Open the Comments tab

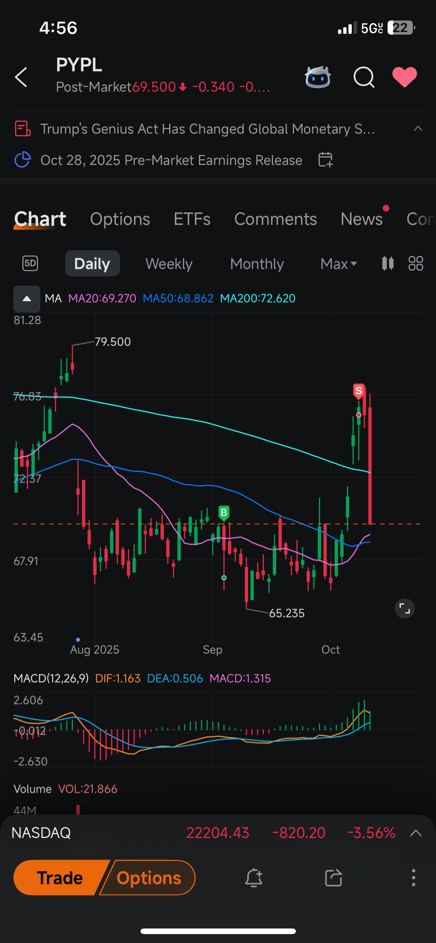tap(275, 219)
